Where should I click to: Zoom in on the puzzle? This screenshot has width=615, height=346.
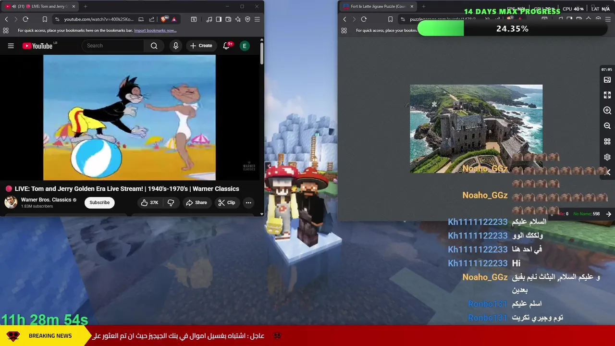(607, 111)
